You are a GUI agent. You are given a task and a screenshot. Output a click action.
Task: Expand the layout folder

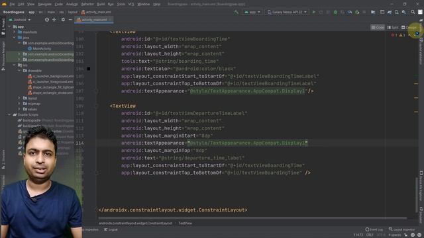click(19, 99)
